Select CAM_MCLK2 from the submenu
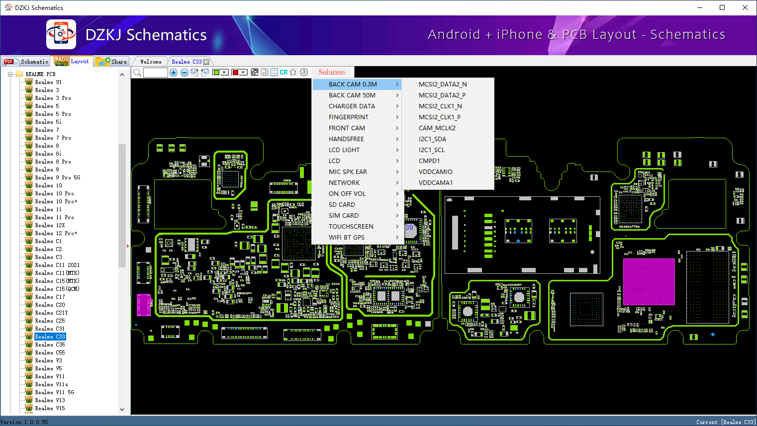The image size is (757, 426). pos(437,128)
